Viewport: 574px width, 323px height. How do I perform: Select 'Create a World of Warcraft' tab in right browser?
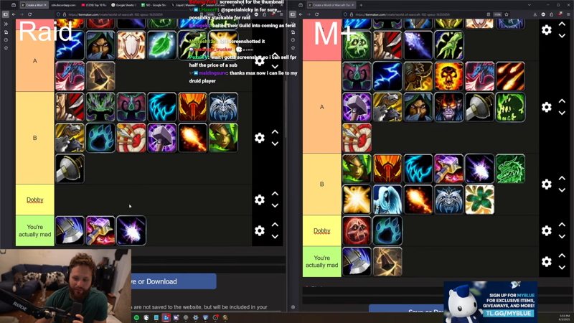331,5
